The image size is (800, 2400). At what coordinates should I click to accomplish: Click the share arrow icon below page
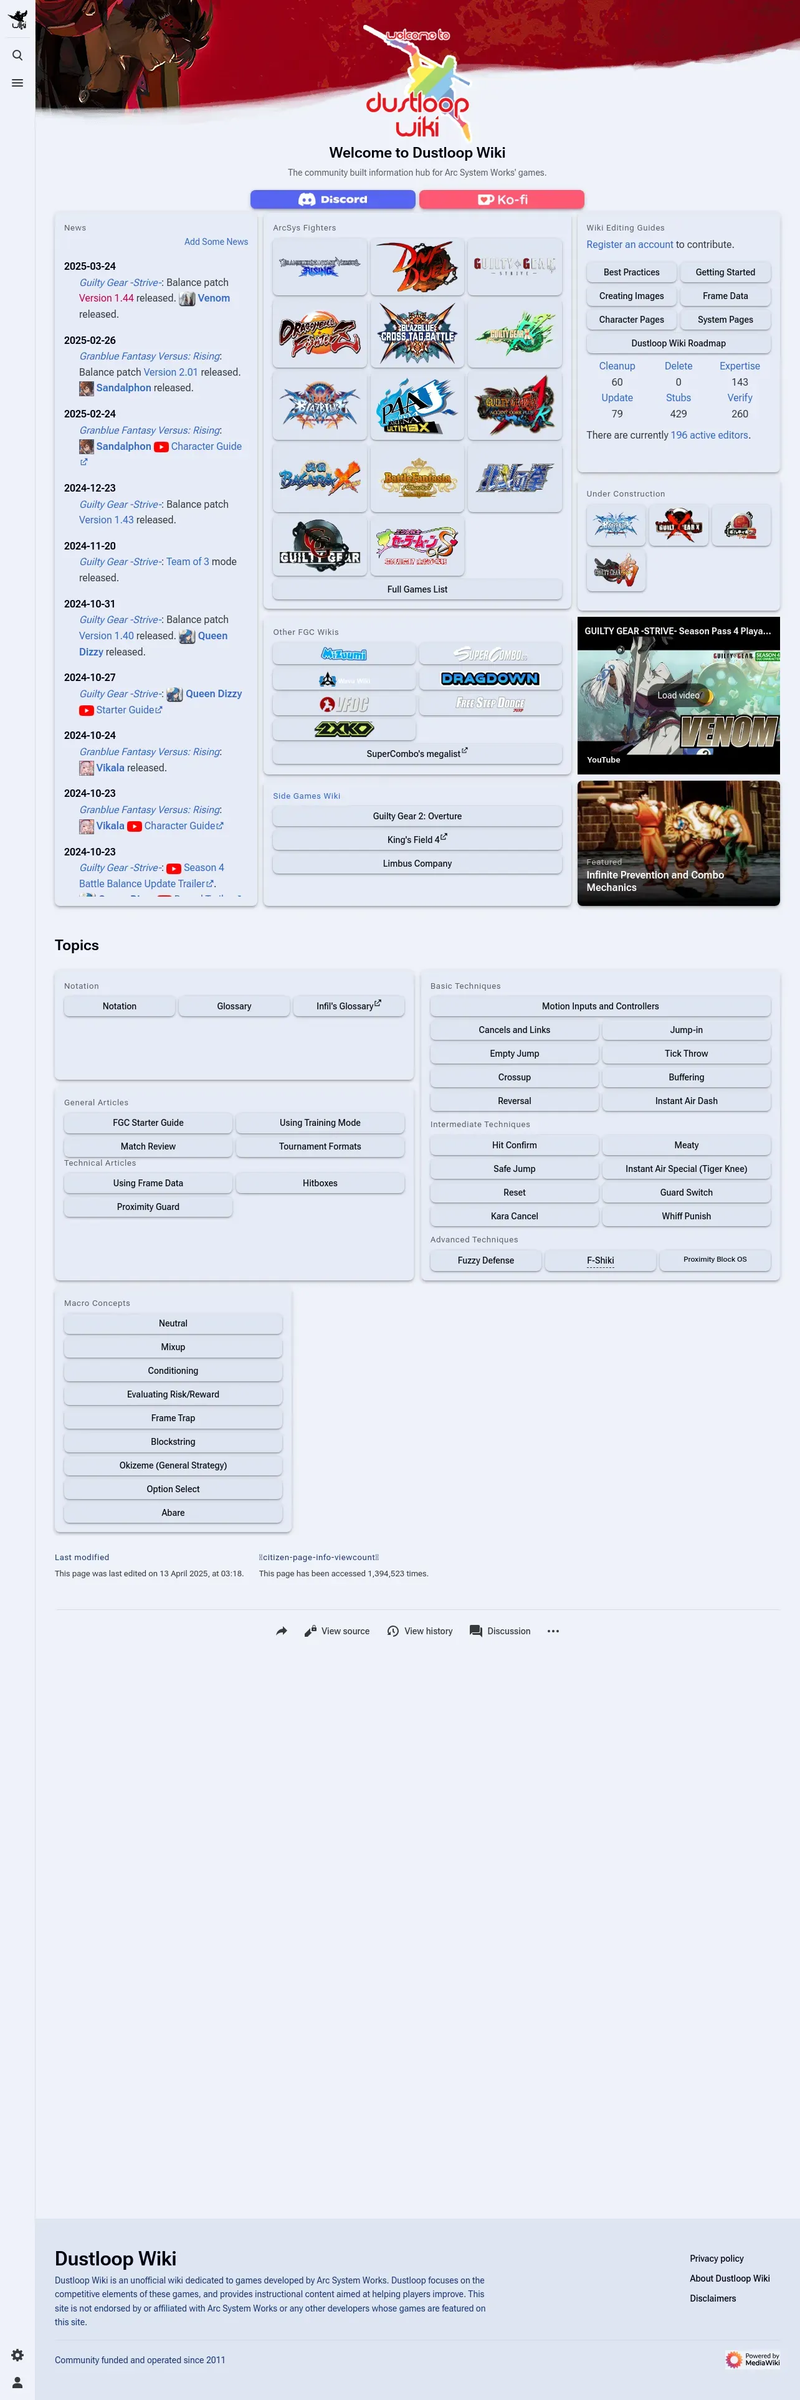[x=281, y=1631]
